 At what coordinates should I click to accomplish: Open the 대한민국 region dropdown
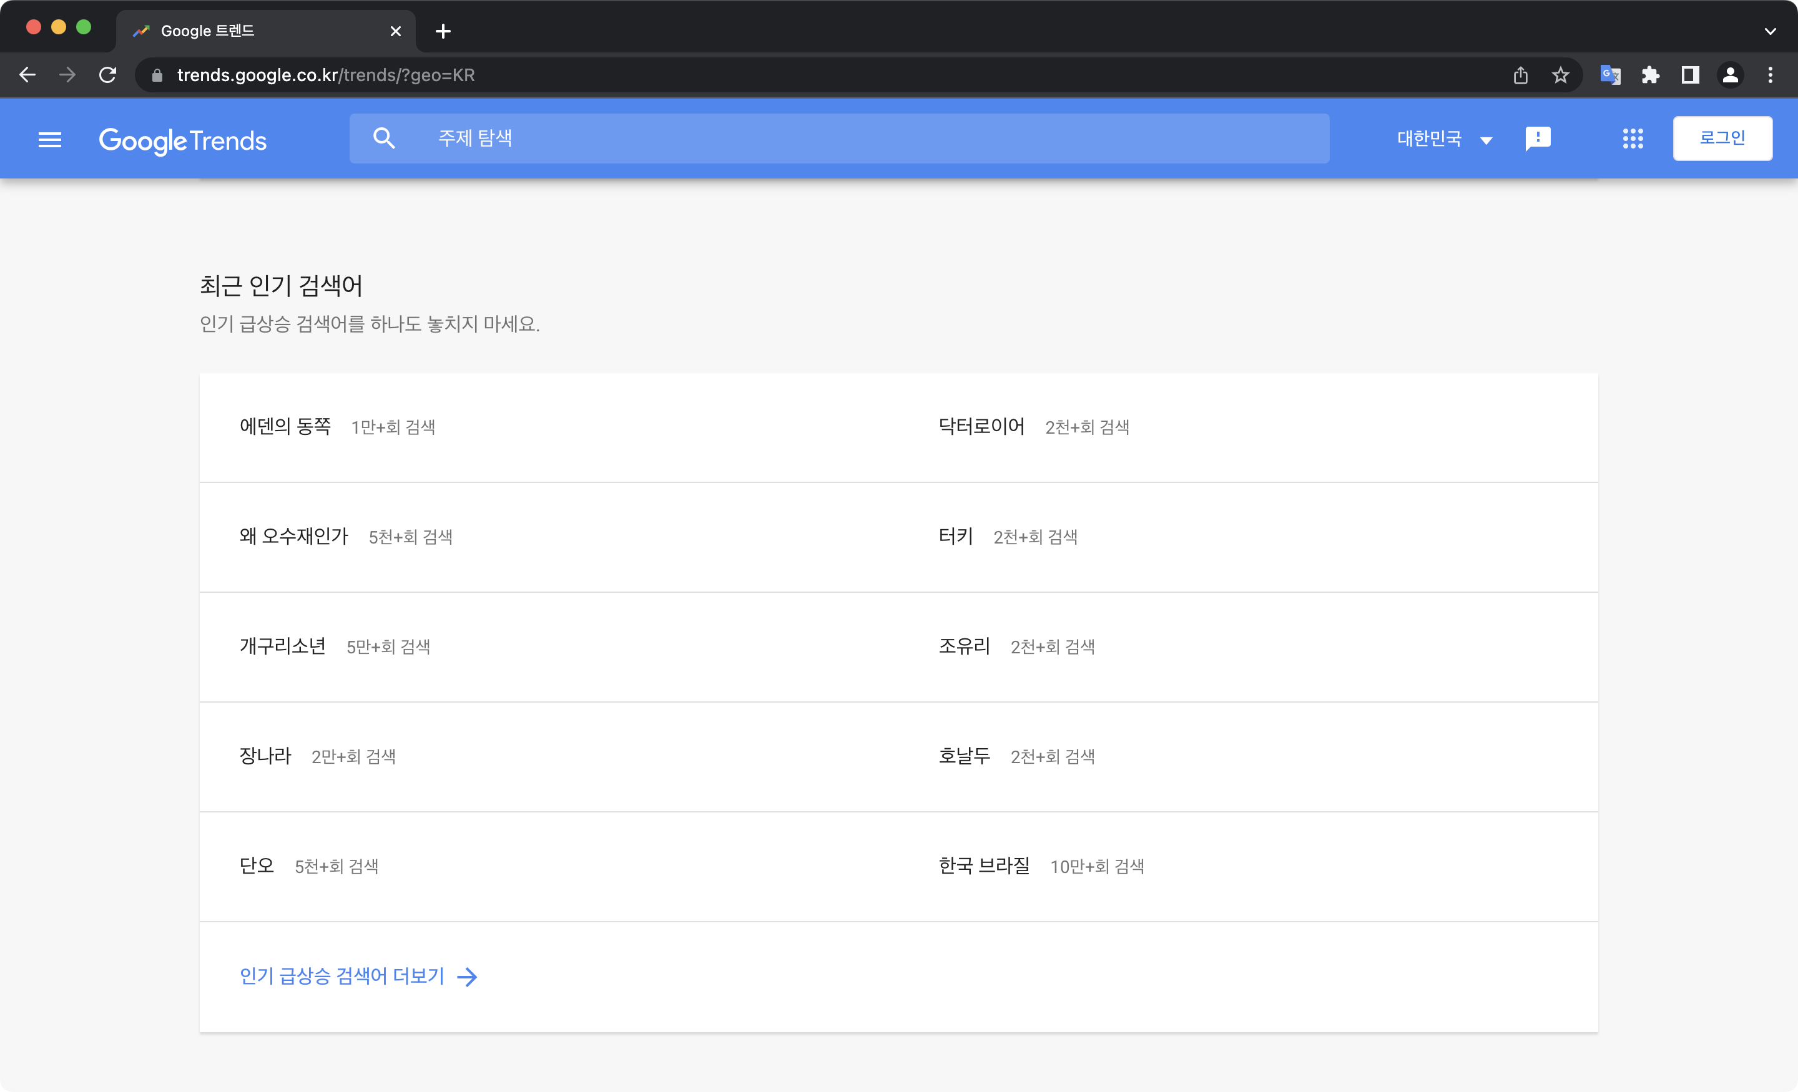coord(1443,139)
